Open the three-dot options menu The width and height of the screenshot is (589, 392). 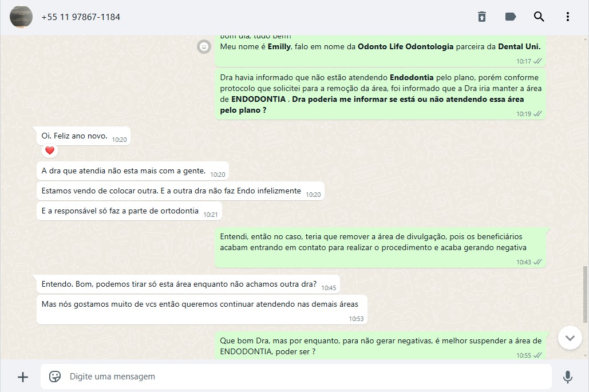tap(568, 17)
